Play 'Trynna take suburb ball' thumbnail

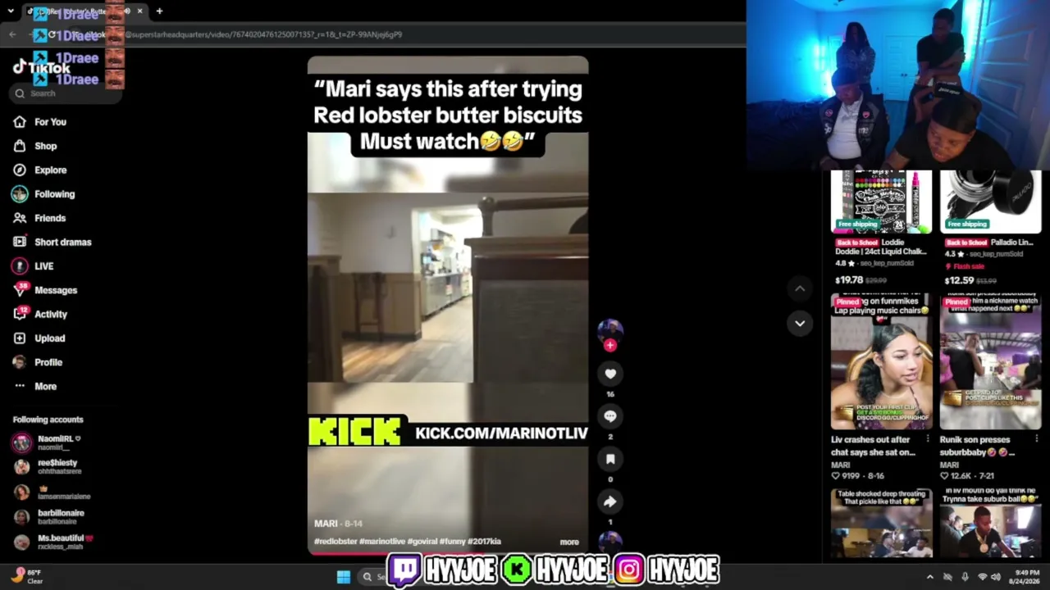[x=990, y=523]
